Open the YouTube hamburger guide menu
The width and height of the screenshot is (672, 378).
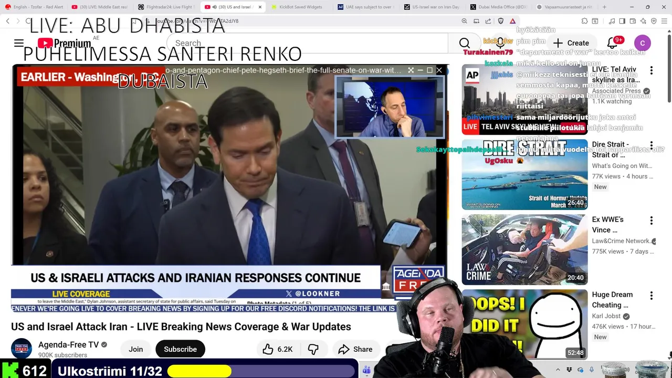[x=19, y=43]
